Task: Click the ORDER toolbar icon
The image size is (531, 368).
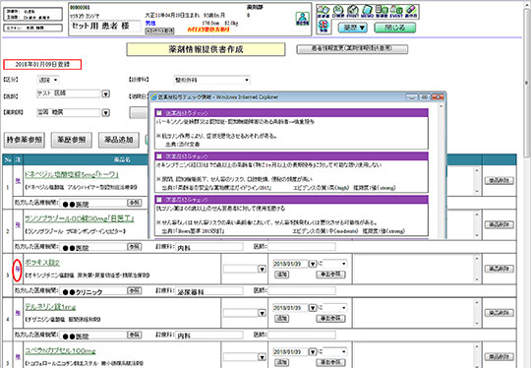Action: coord(338,11)
